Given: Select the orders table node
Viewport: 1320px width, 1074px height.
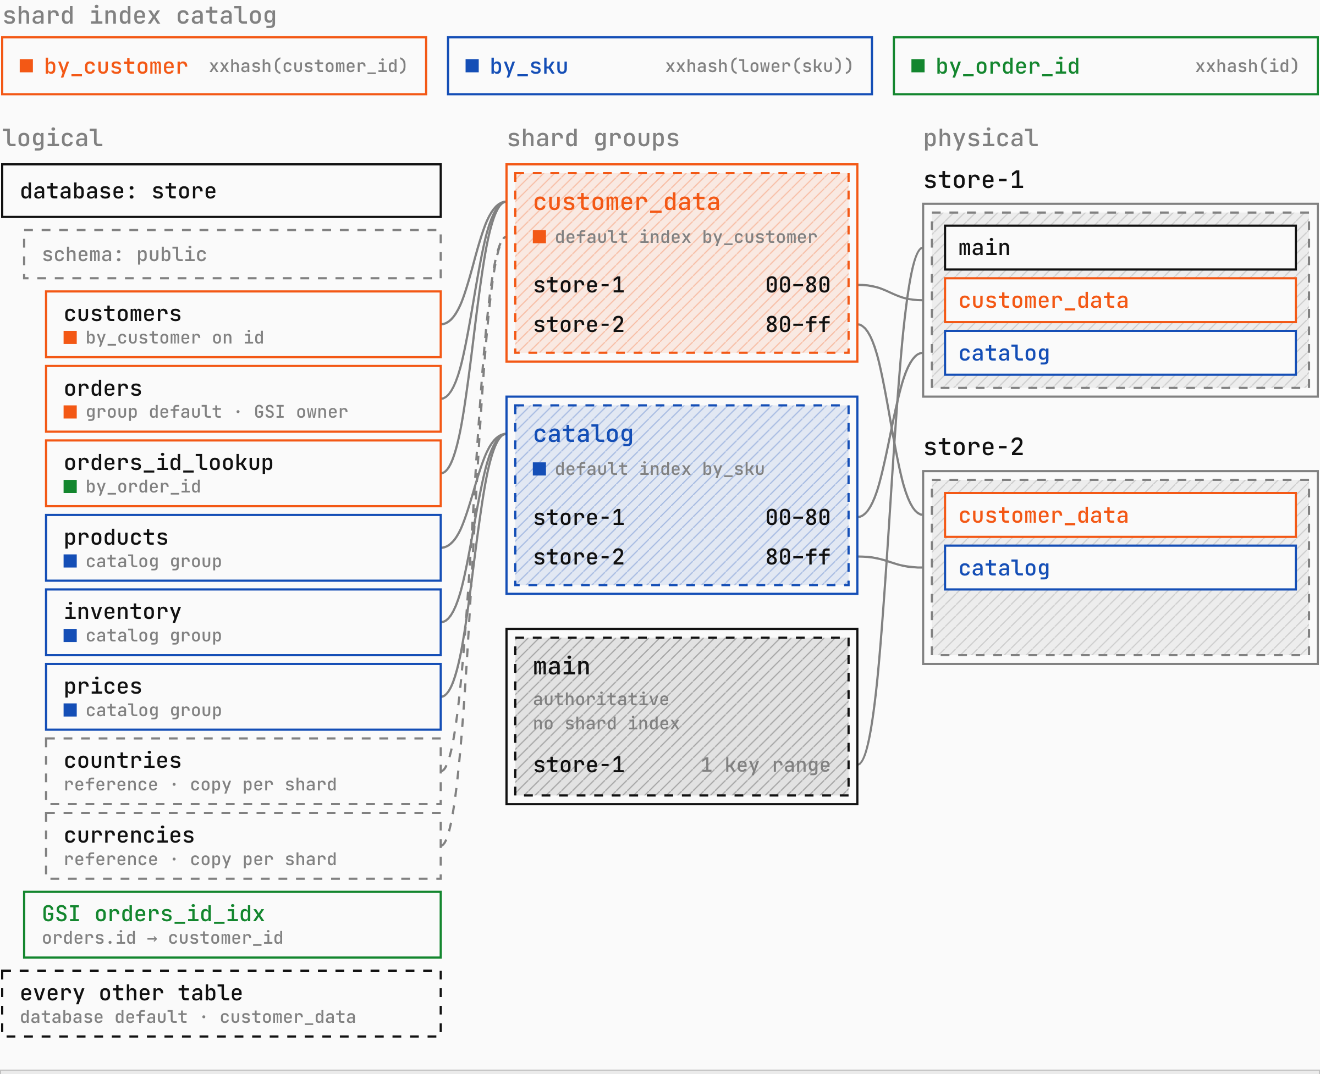Looking at the screenshot, I should click(x=243, y=399).
